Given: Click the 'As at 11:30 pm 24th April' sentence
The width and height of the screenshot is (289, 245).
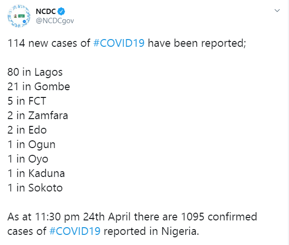Looking at the screenshot, I should click(69, 217).
